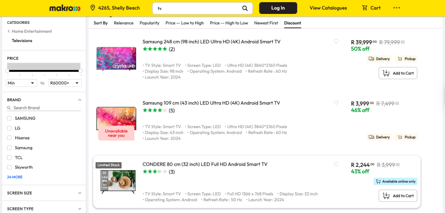Change location 4265, Shelly Beach
Screen dimensions: 445x213
[x=119, y=8]
